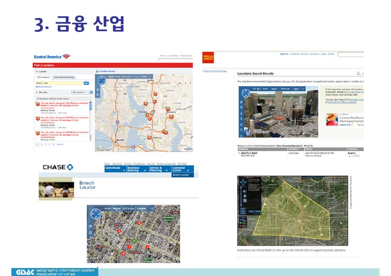Collapse the Results section on Bank of America

[x=37, y=93]
